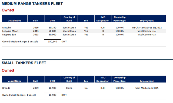This screenshot has width=173, height=103.
Task: Click Owned Medium Range: 3 Vessels text
Action: pyautogui.click(x=20, y=41)
